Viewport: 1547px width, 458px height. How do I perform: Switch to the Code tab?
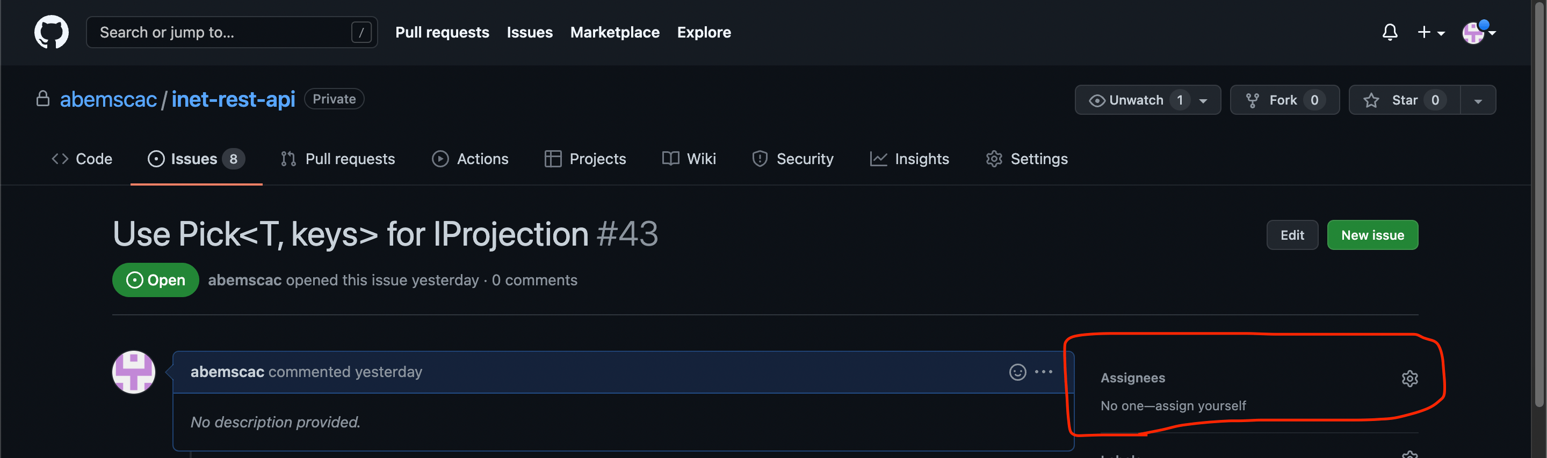coord(82,159)
